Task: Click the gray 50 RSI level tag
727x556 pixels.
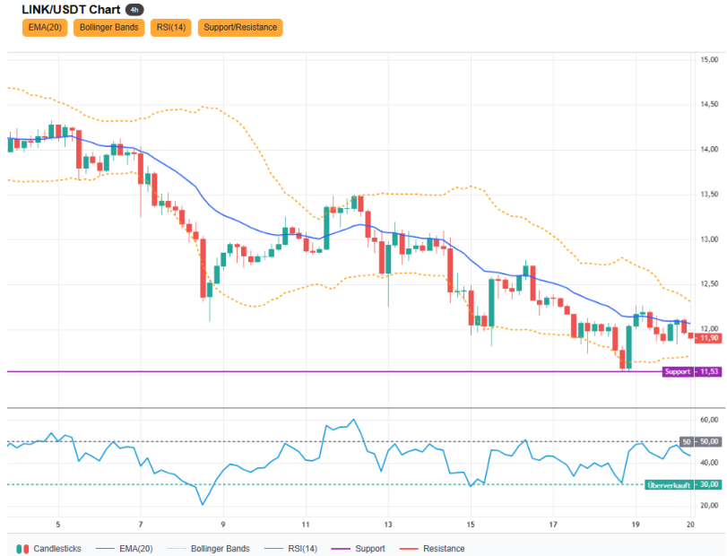Action: 686,441
